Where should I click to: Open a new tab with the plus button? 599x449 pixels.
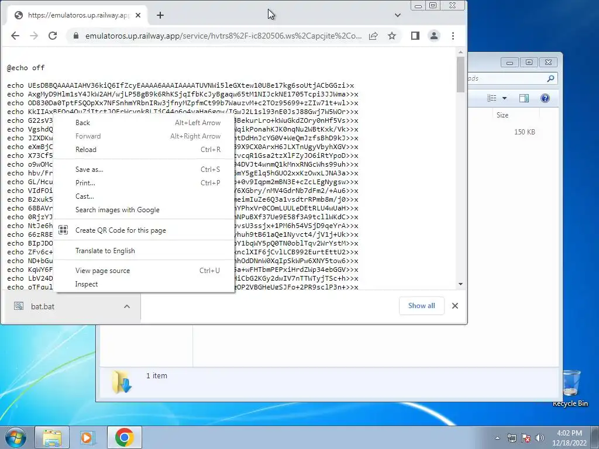[160, 15]
